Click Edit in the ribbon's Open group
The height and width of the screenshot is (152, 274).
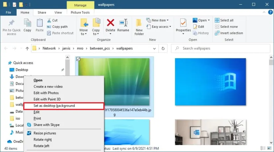(198, 27)
